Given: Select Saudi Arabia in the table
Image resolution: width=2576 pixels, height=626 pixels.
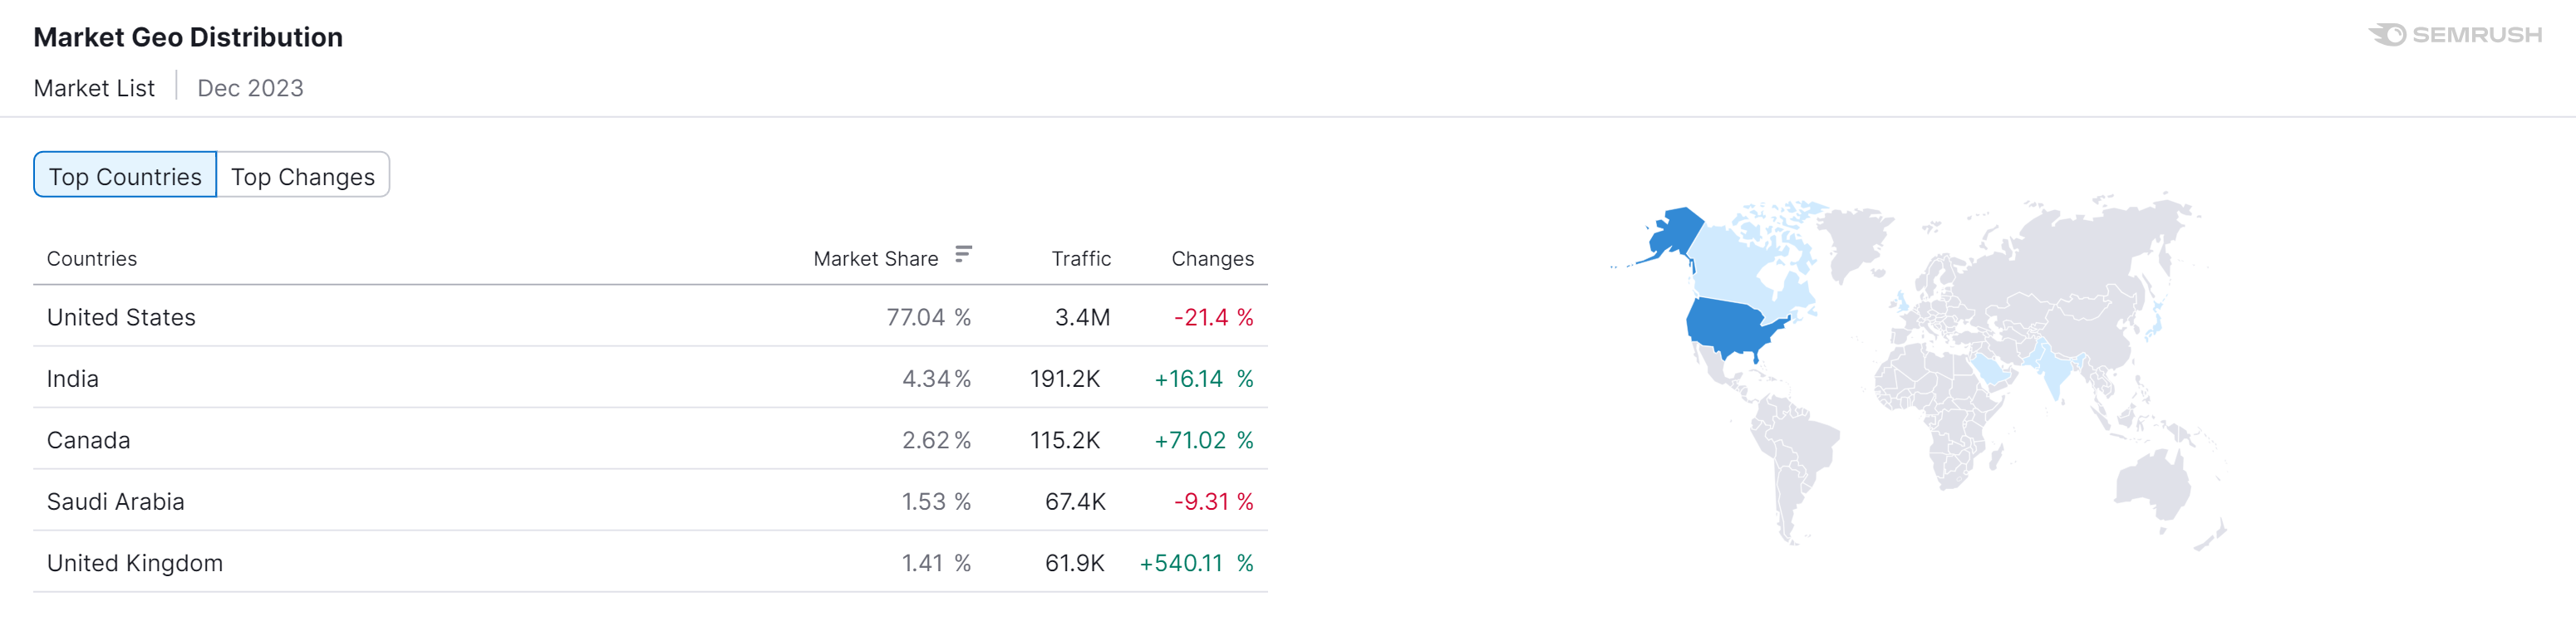Looking at the screenshot, I should pos(115,502).
